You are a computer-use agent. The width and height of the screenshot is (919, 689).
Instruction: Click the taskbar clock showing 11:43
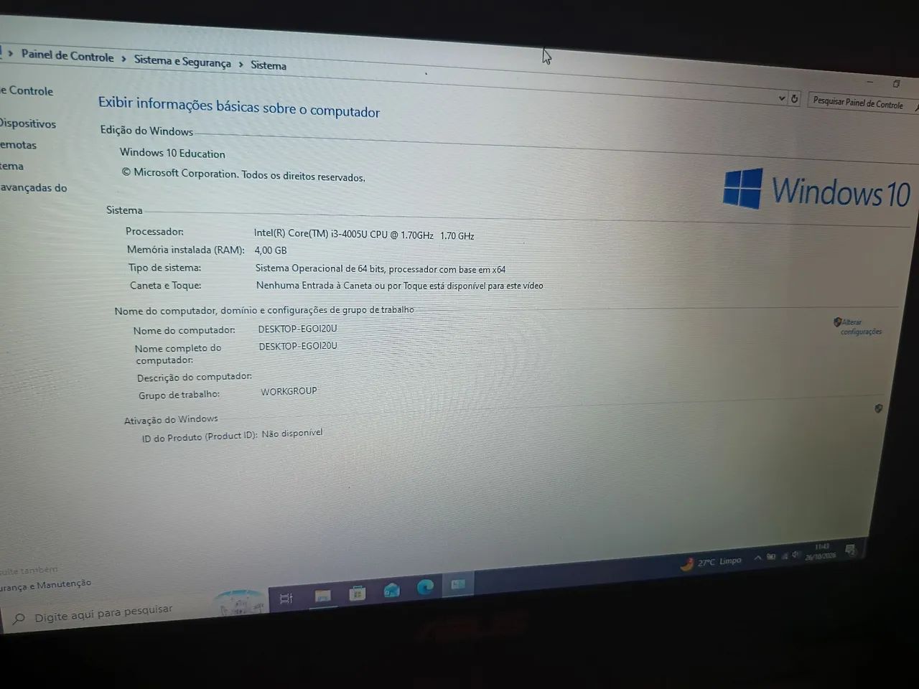click(821, 551)
